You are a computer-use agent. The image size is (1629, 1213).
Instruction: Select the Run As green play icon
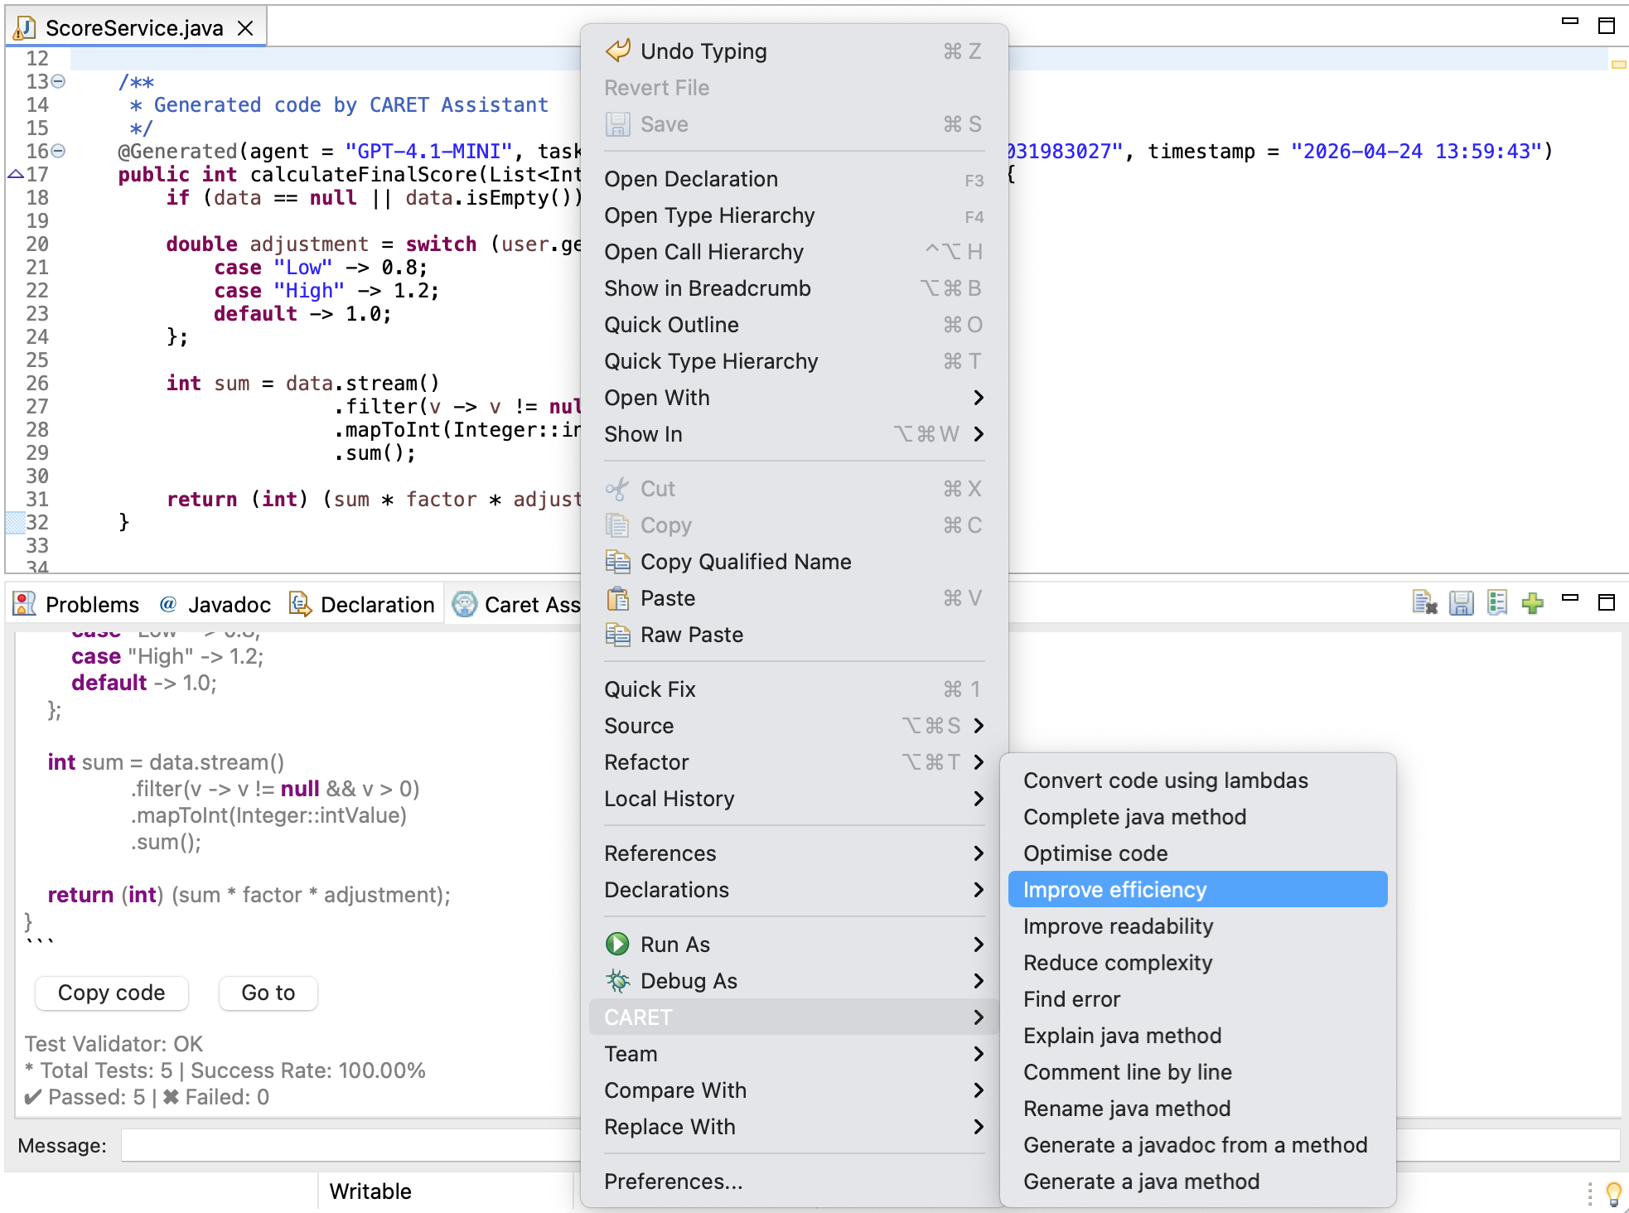(x=617, y=944)
